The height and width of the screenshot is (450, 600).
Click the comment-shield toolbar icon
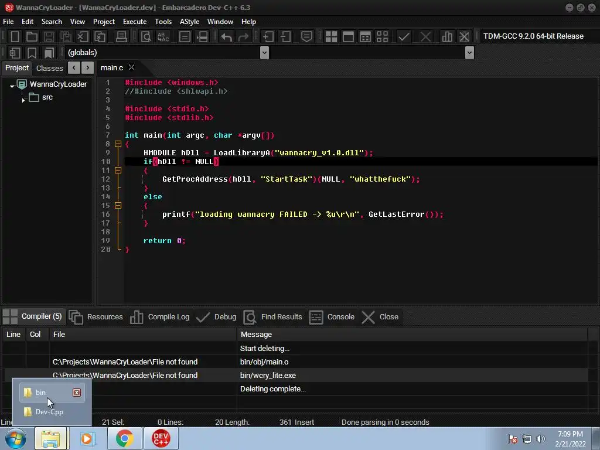tap(306, 36)
